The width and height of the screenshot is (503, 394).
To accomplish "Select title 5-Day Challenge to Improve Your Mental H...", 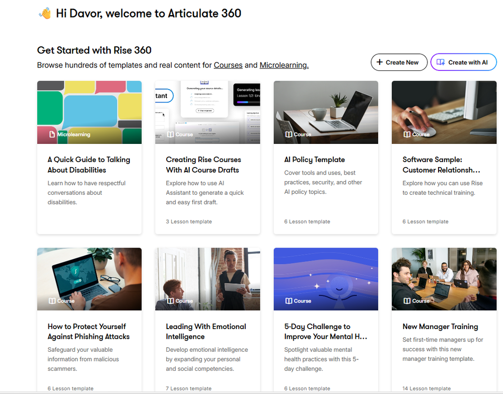I will coord(326,332).
